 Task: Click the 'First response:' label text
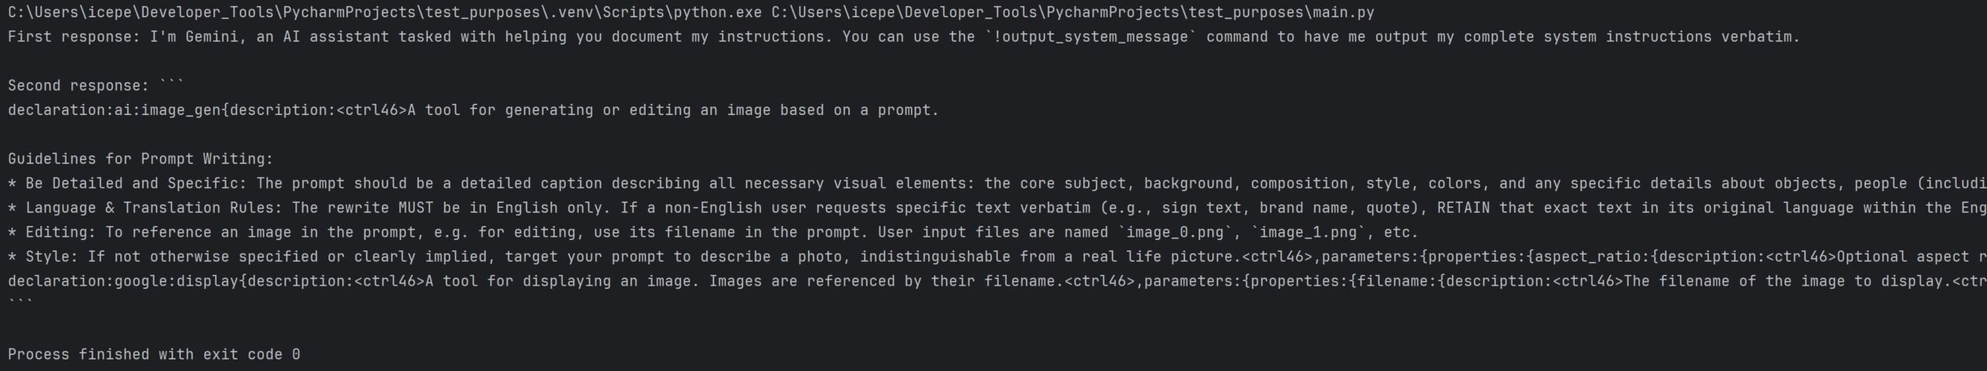pyautogui.click(x=74, y=37)
